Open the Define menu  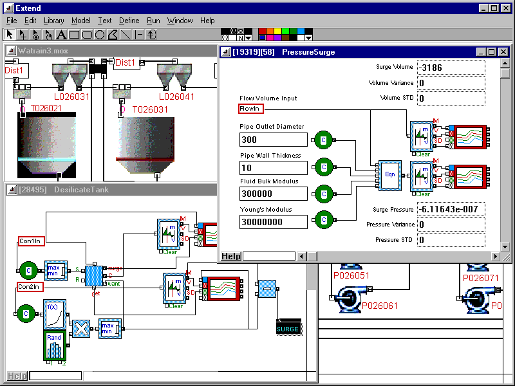[129, 21]
